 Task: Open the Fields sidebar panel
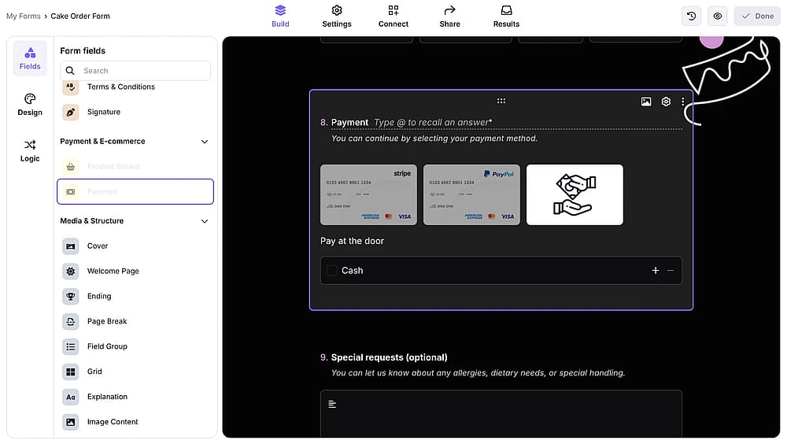click(x=30, y=58)
